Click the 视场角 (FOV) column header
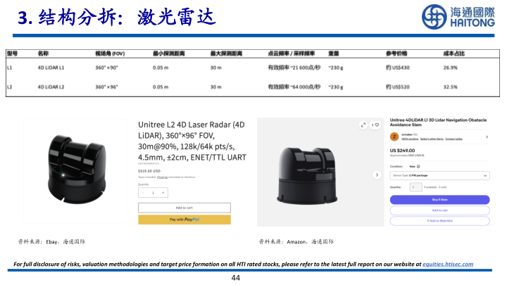The image size is (507, 285). (110, 53)
